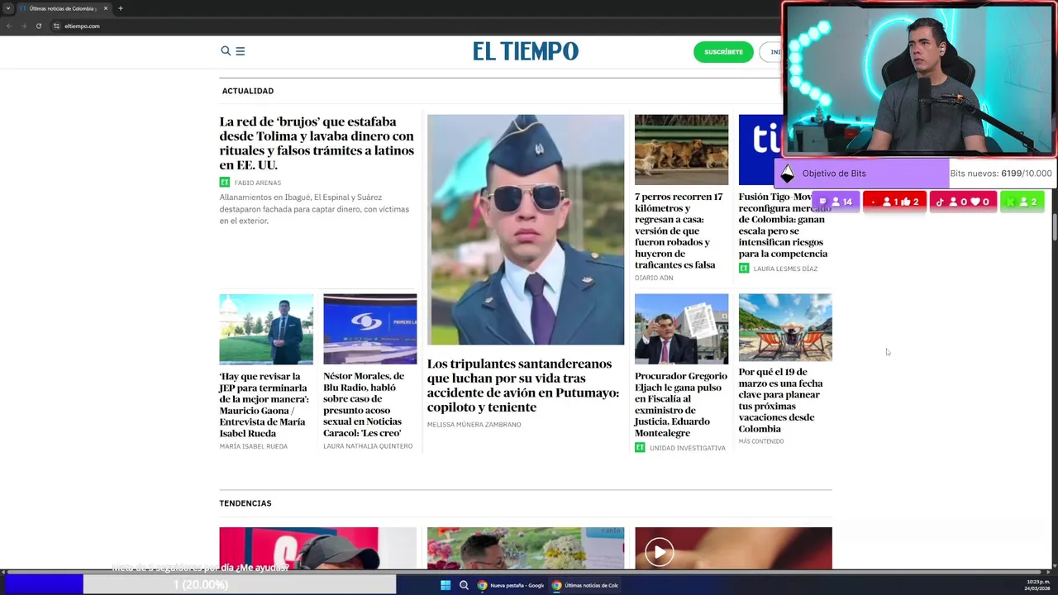Click the green Kick viewers badge

1022,202
